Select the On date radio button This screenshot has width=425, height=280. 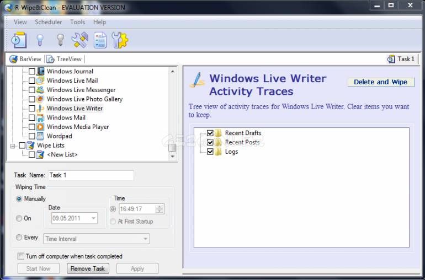19,218
